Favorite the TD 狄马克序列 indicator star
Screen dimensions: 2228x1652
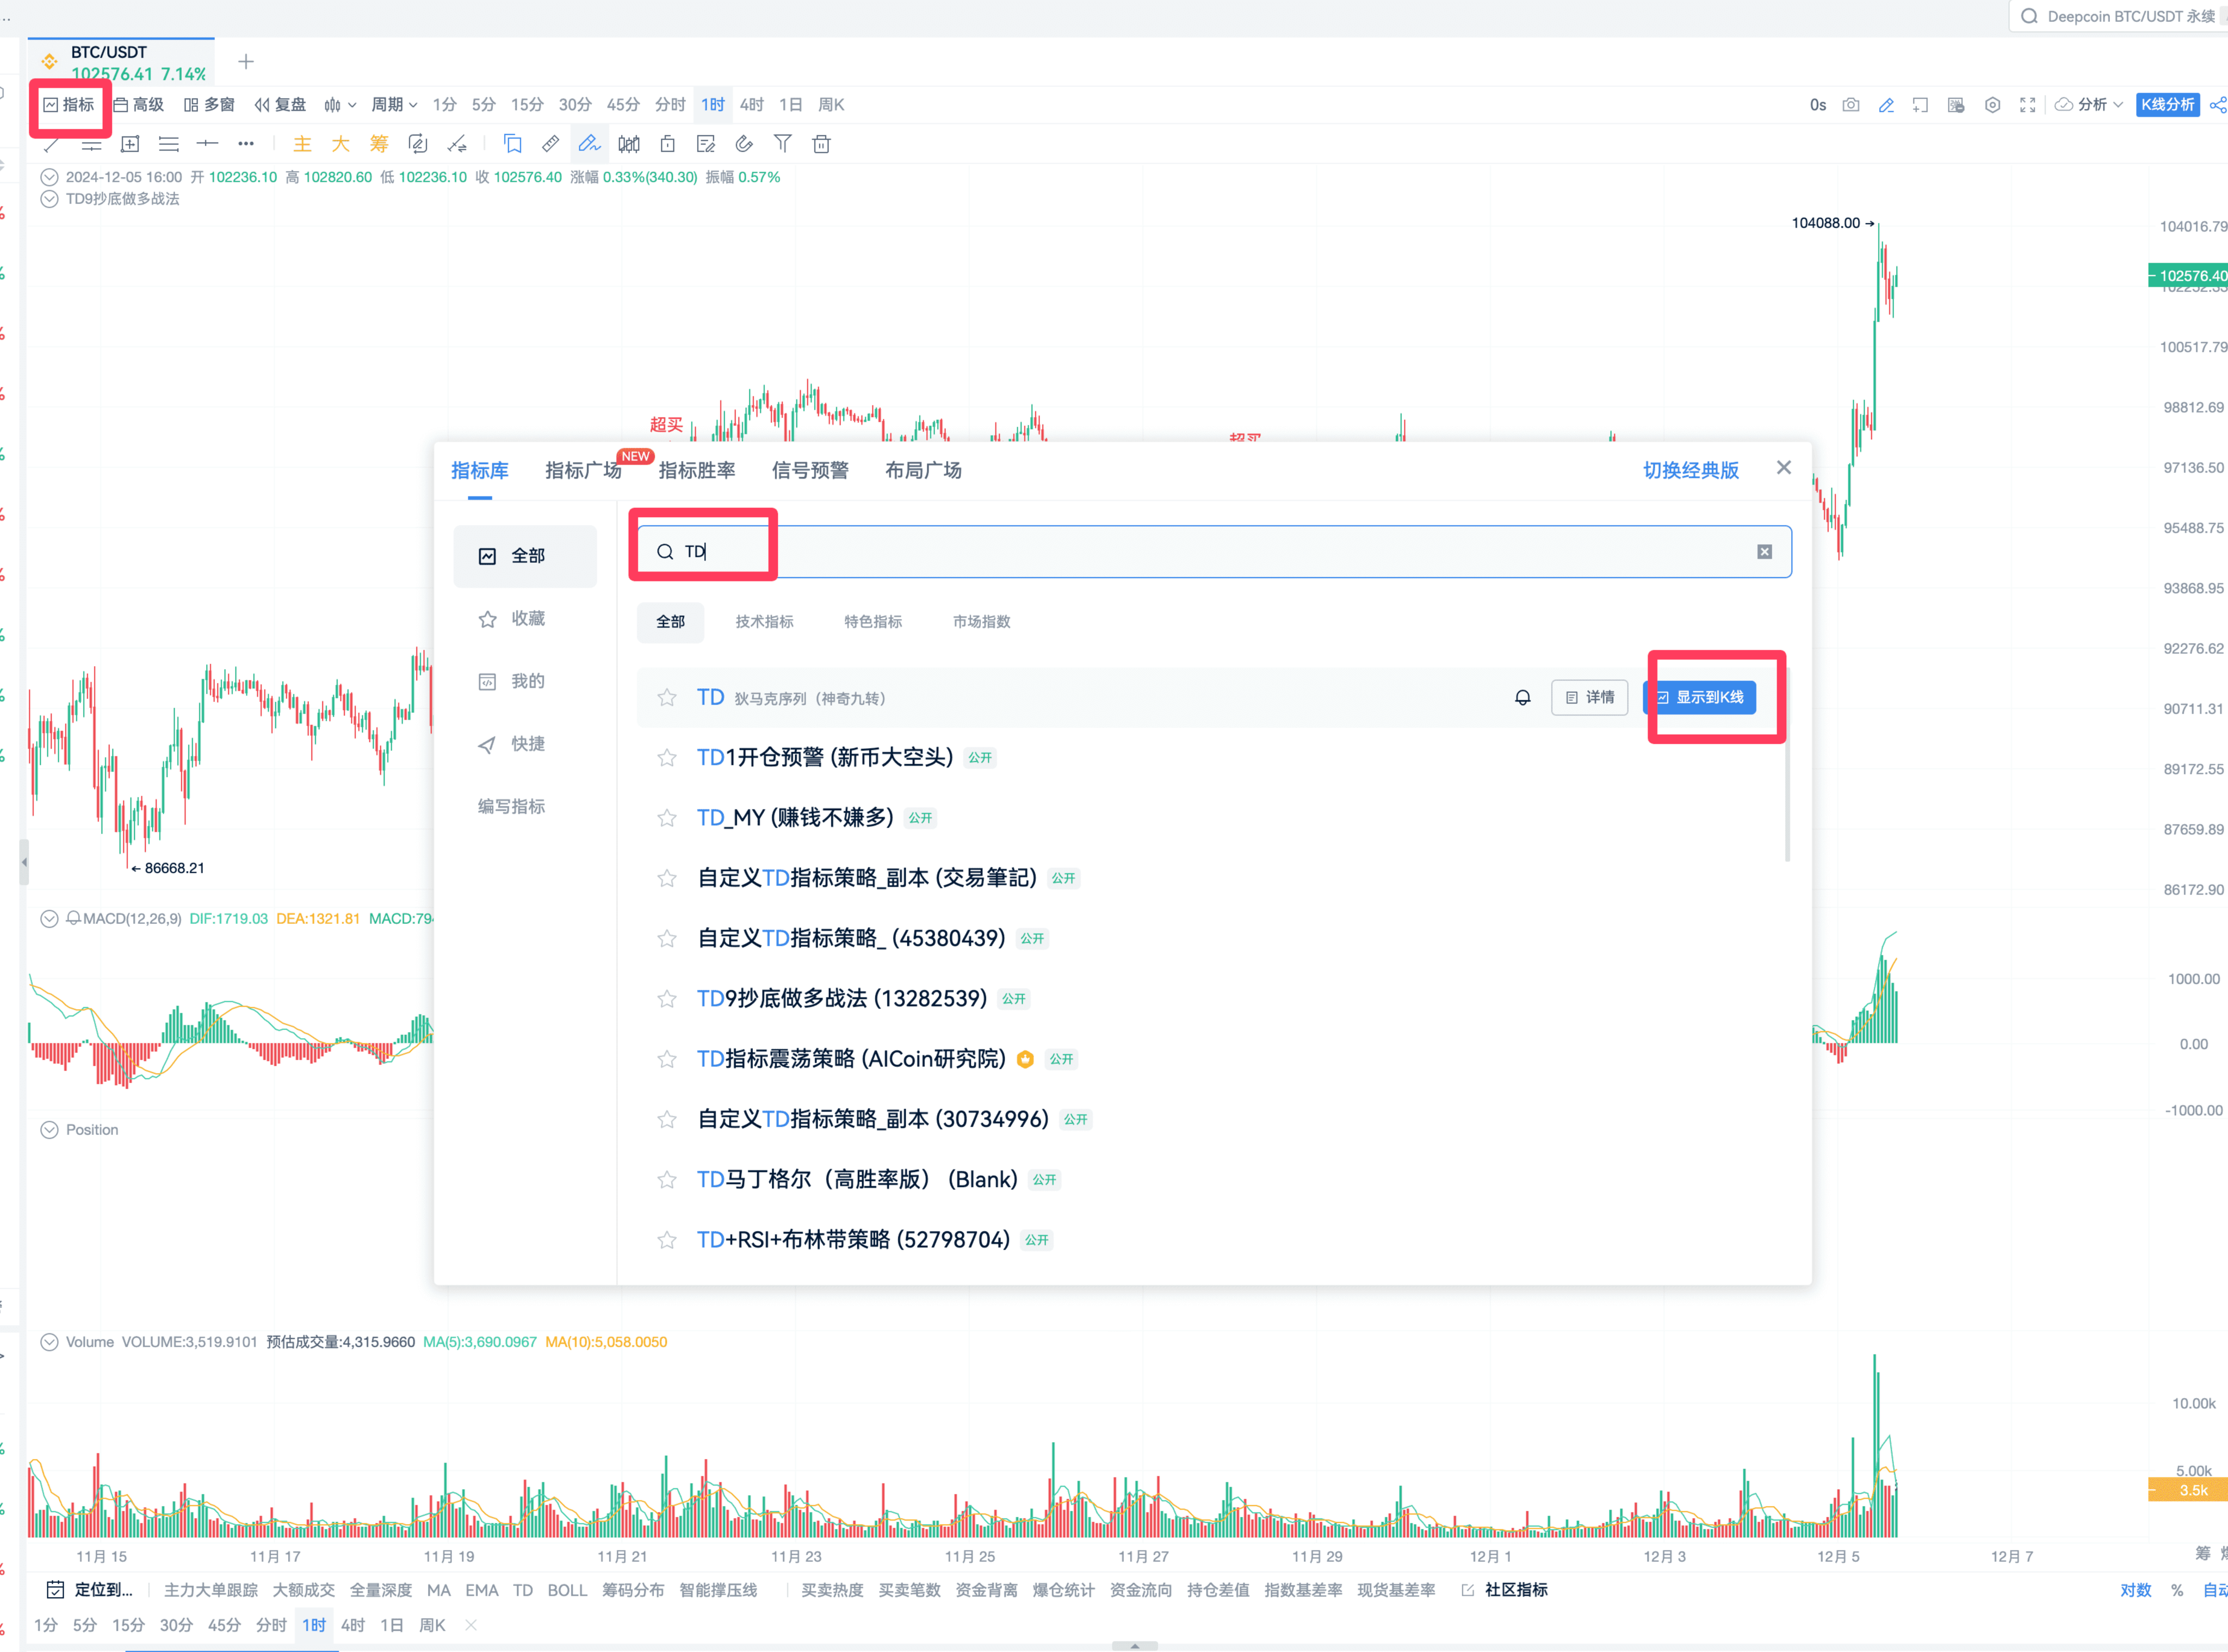pyautogui.click(x=666, y=698)
